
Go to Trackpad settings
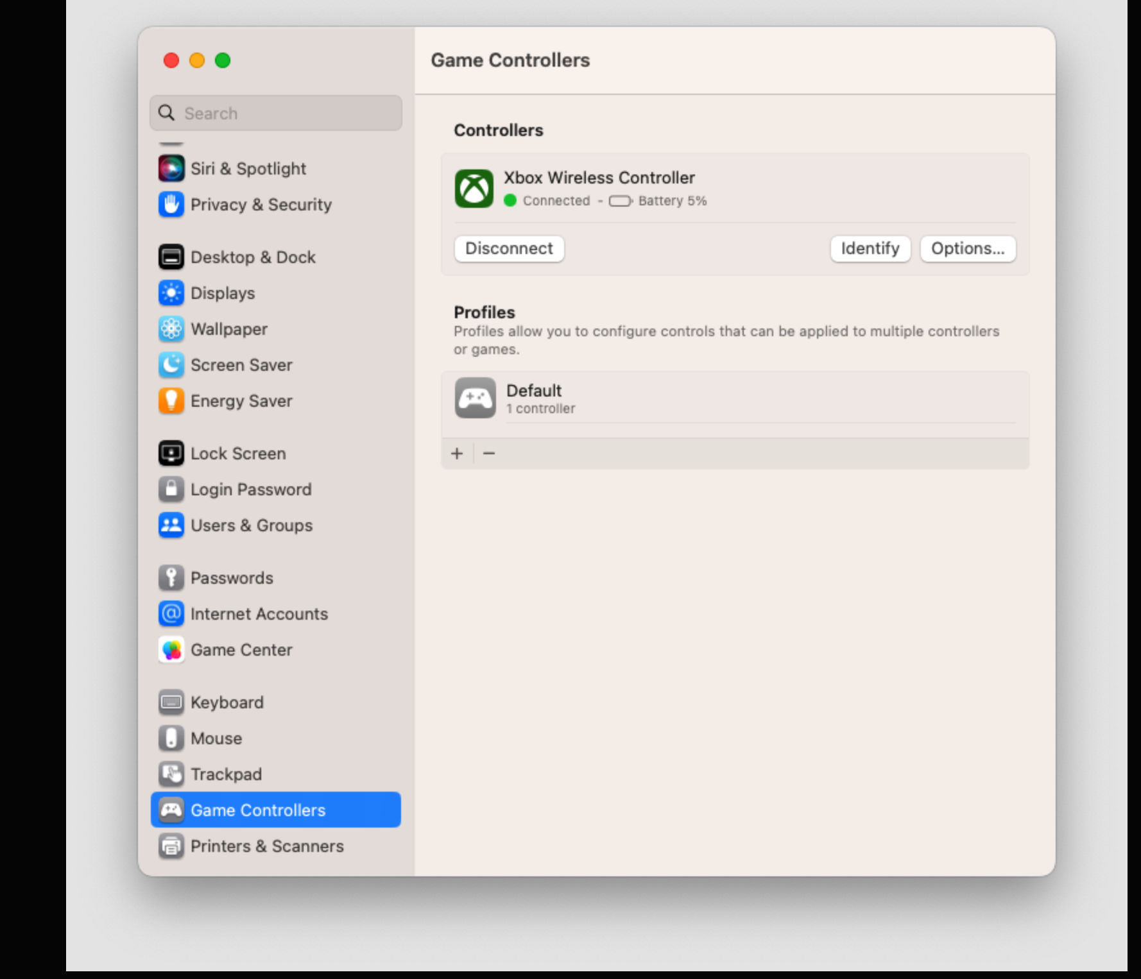(276, 774)
